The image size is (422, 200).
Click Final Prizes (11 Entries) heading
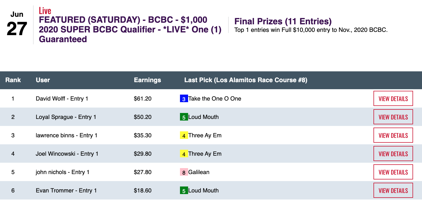[x=283, y=22]
